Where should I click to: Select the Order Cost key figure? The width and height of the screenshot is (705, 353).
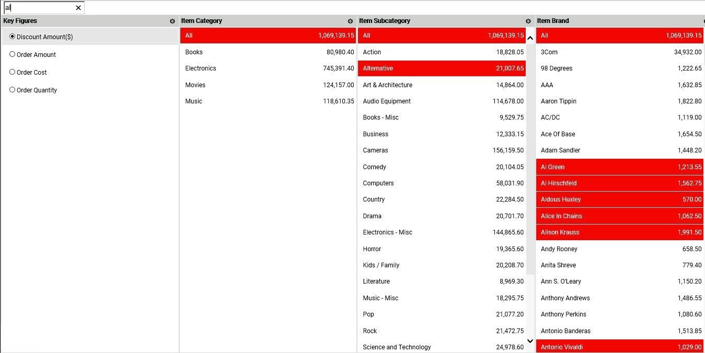coord(13,72)
